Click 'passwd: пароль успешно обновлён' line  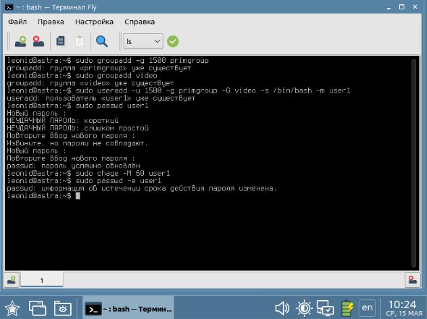point(74,166)
